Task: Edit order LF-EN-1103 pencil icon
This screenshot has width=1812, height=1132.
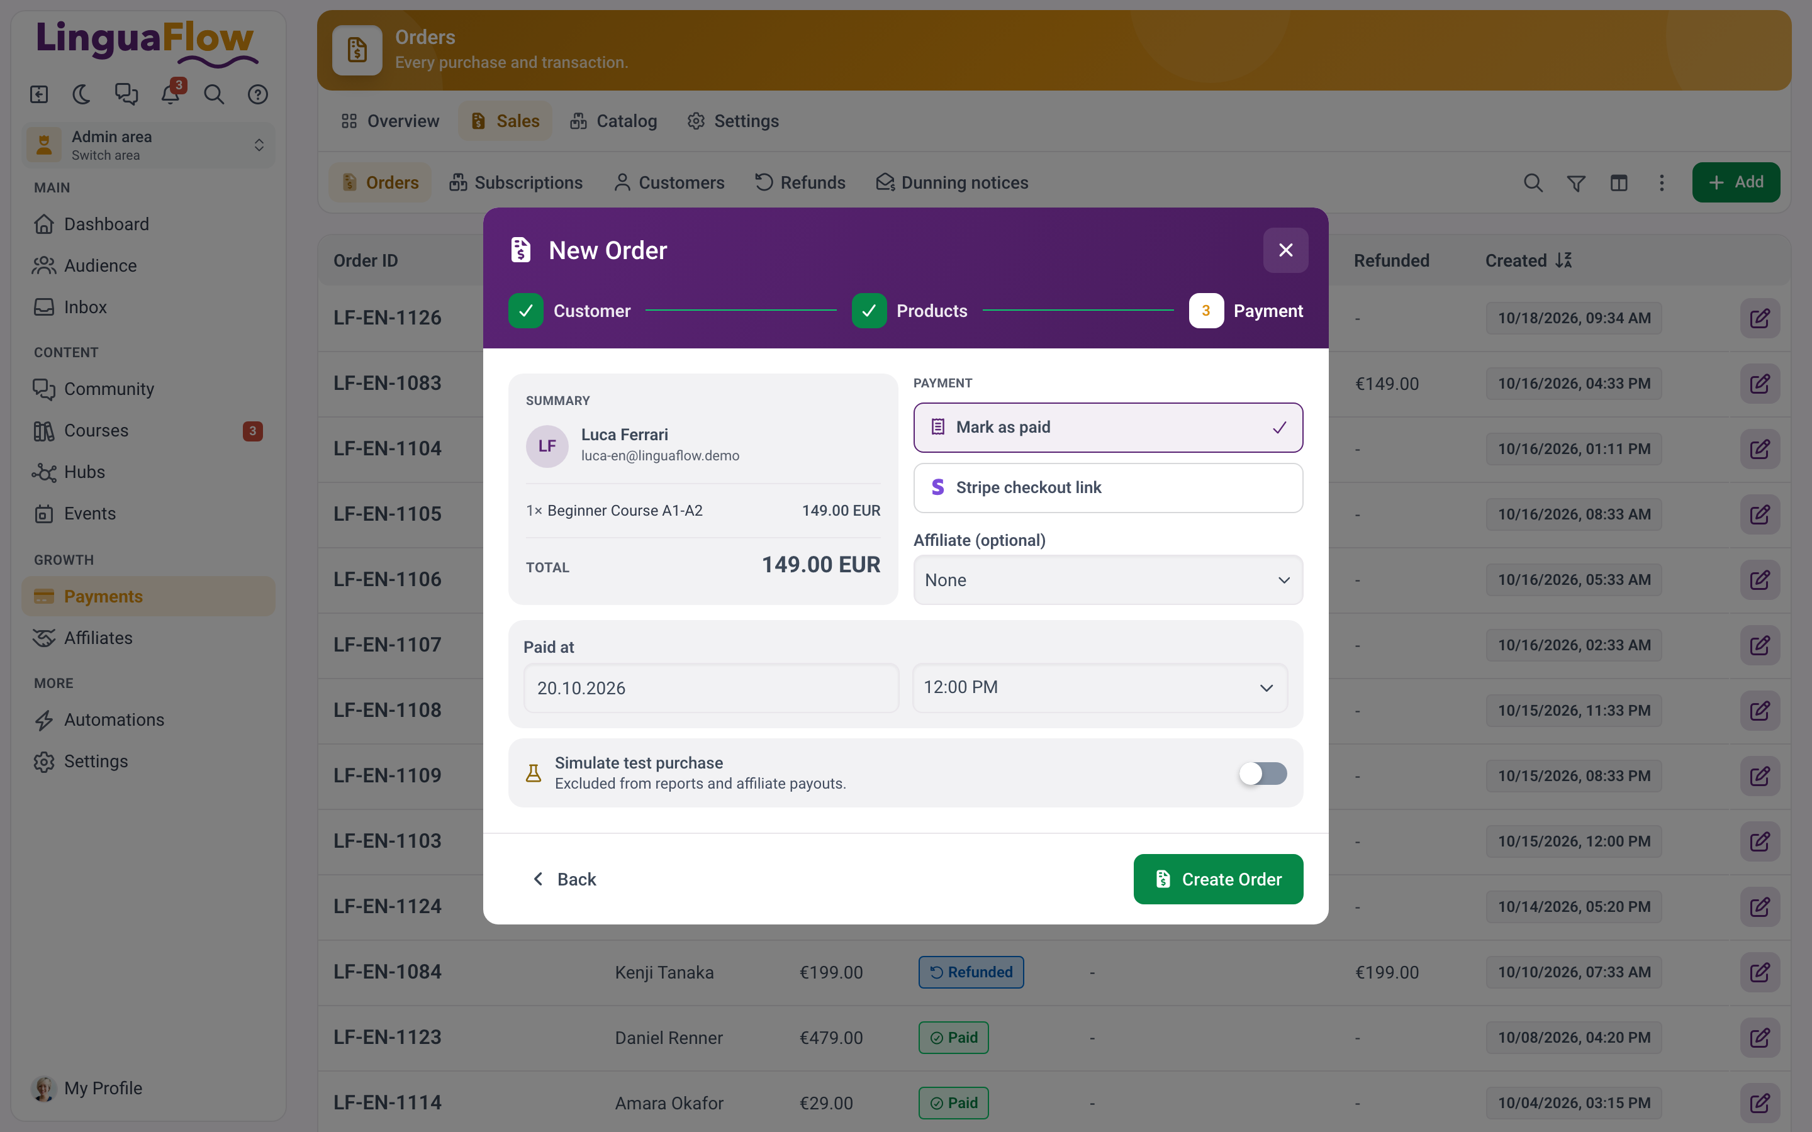Action: [1760, 841]
